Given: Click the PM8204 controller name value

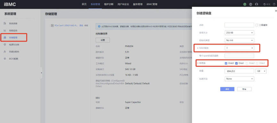Looking at the screenshot, I should click(129, 46).
